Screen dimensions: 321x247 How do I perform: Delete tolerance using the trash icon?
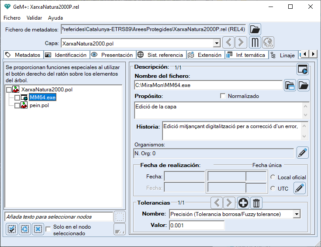pos(256,203)
